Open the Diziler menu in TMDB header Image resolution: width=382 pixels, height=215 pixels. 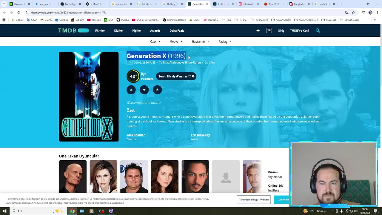tap(118, 30)
